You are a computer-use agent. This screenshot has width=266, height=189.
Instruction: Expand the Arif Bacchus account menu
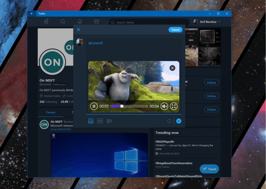219,21
